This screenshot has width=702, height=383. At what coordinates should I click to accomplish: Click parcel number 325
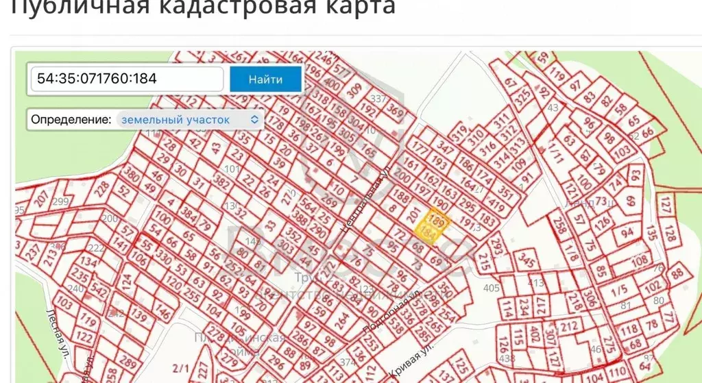[523, 97]
